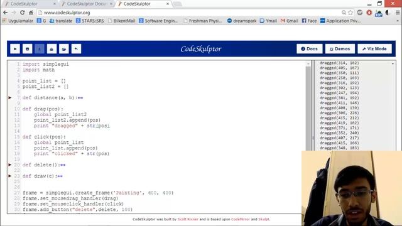
Task: Click the splitter handle between editor and console
Action: click(313, 137)
